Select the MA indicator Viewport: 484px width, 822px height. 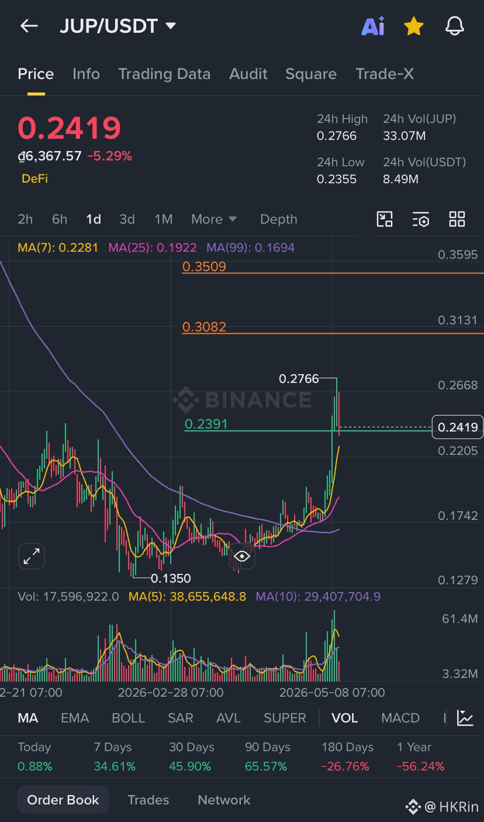tap(28, 718)
